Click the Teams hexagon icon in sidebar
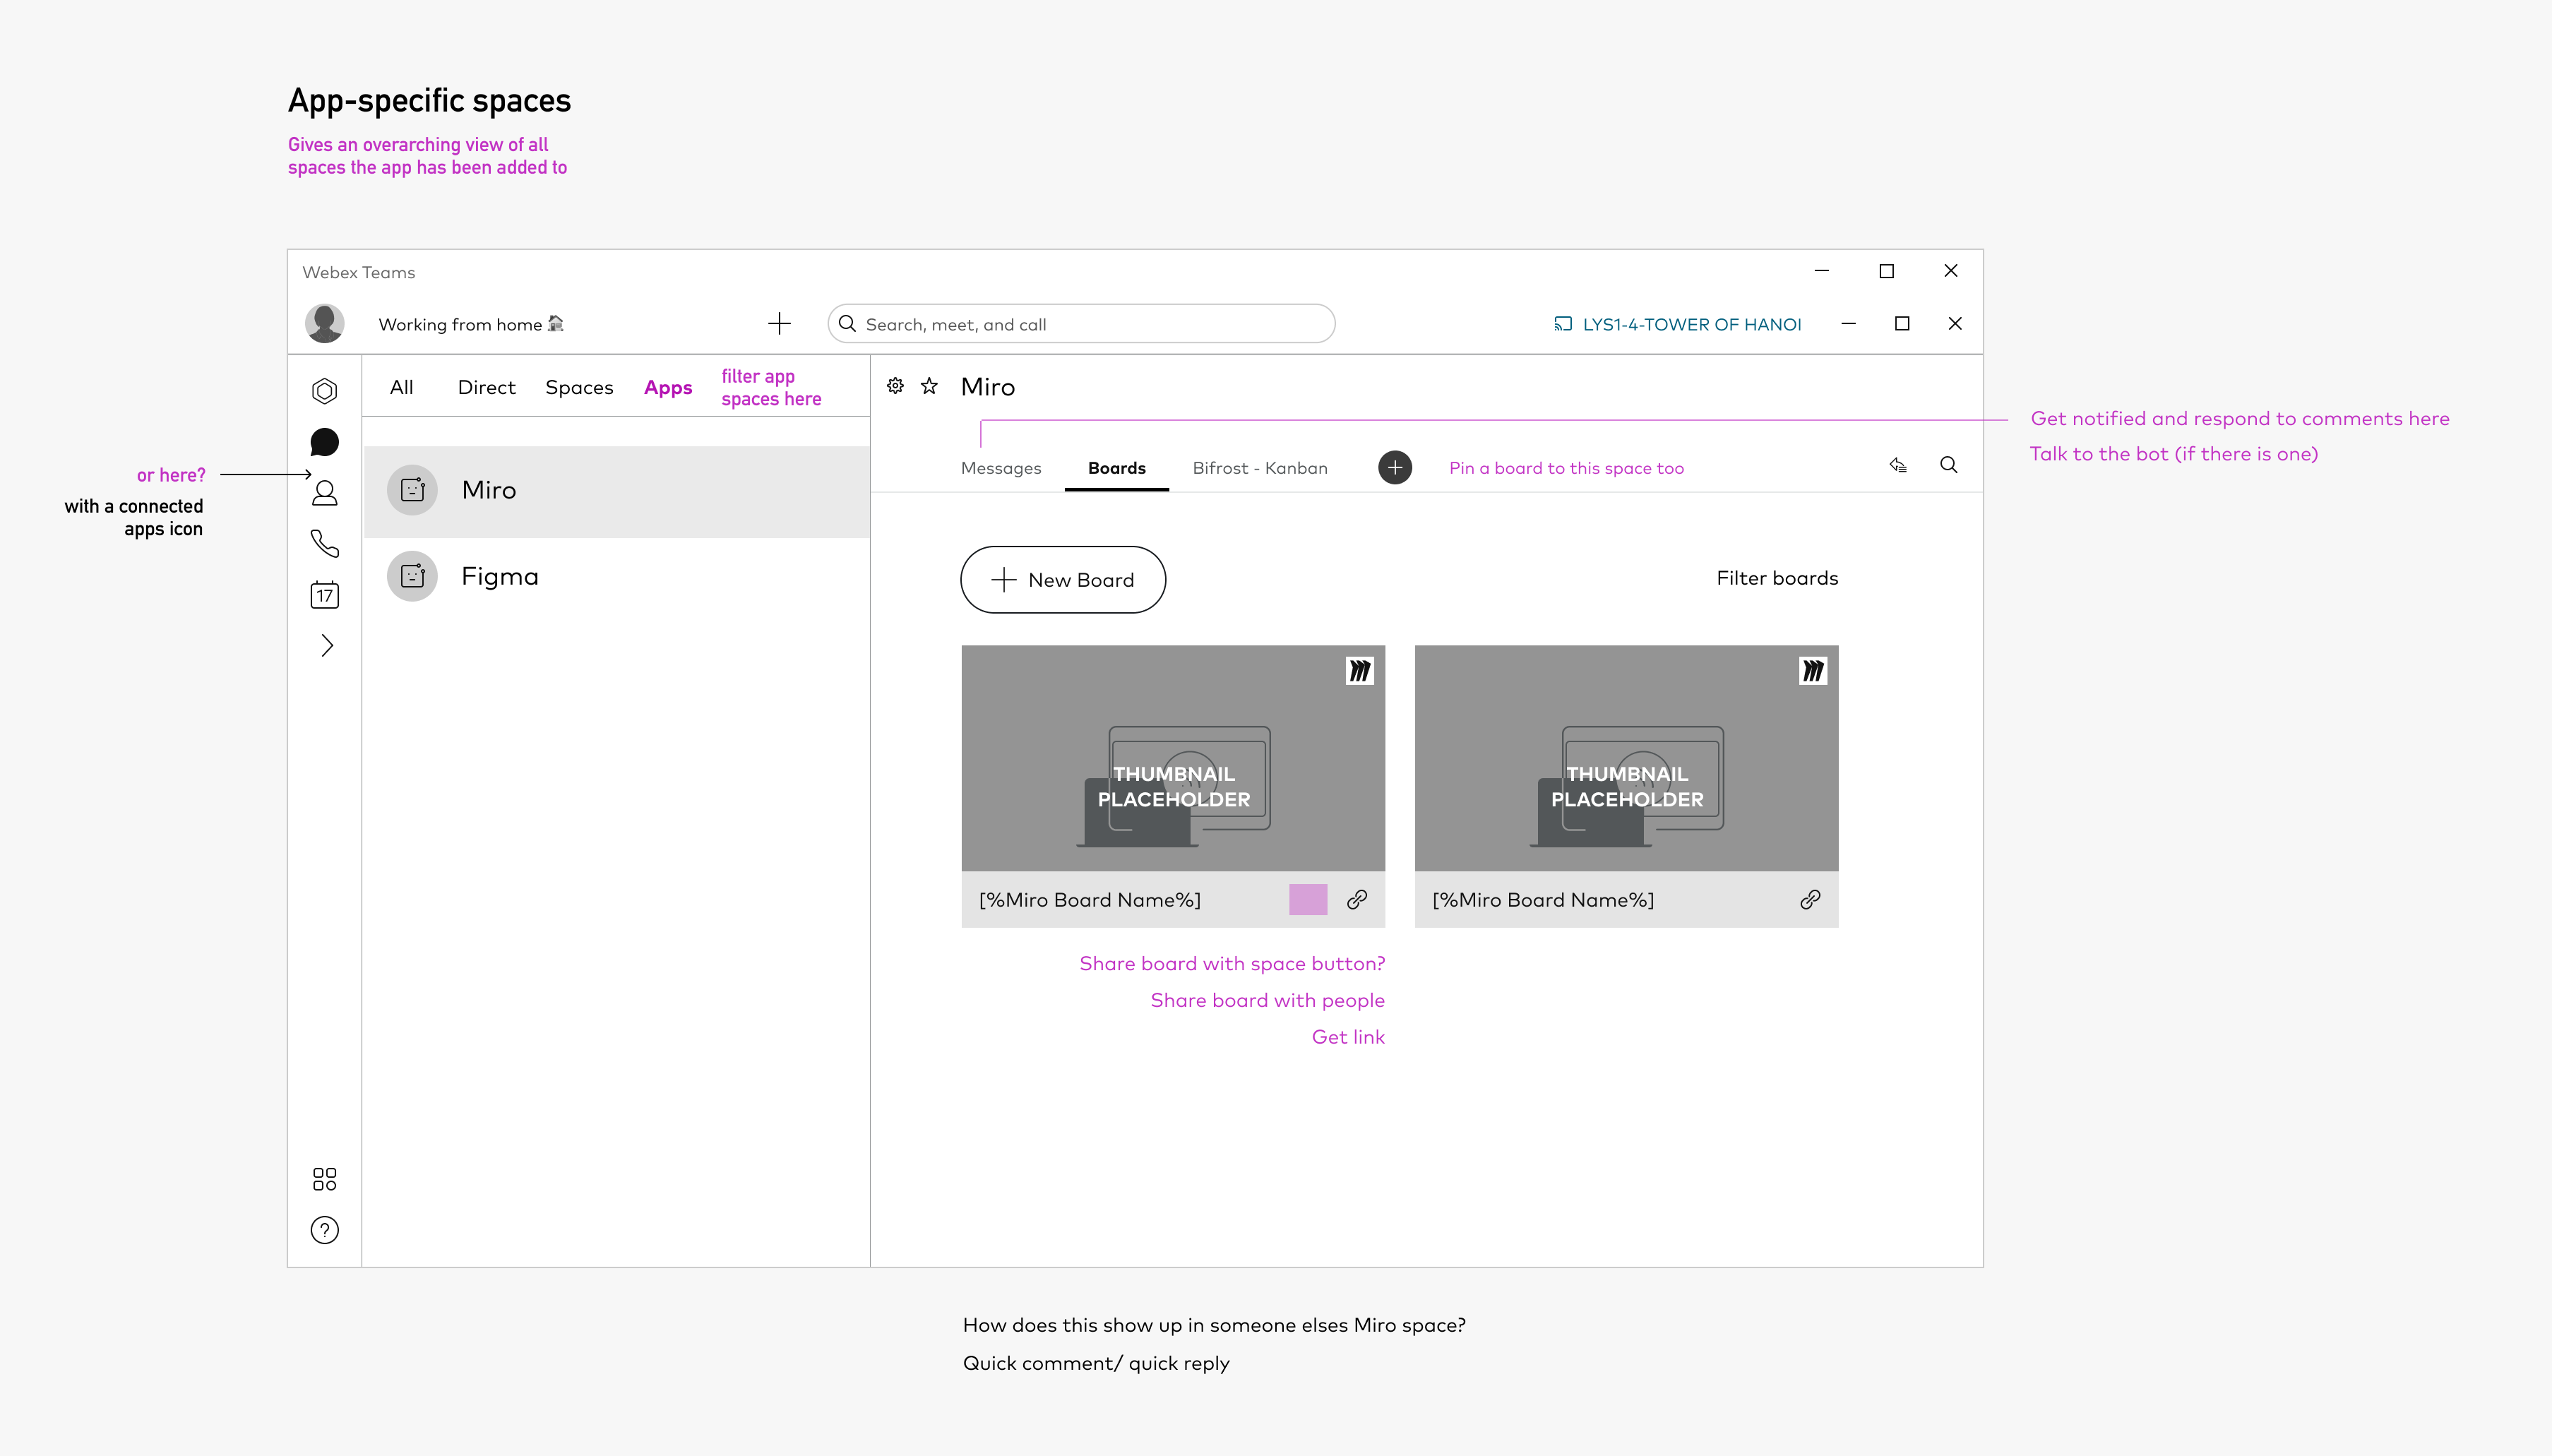The image size is (2552, 1456). click(324, 391)
